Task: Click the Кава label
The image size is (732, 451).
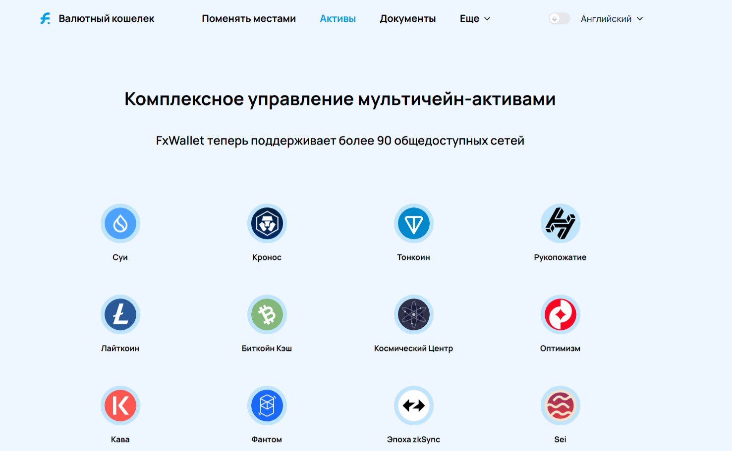Action: coord(120,440)
